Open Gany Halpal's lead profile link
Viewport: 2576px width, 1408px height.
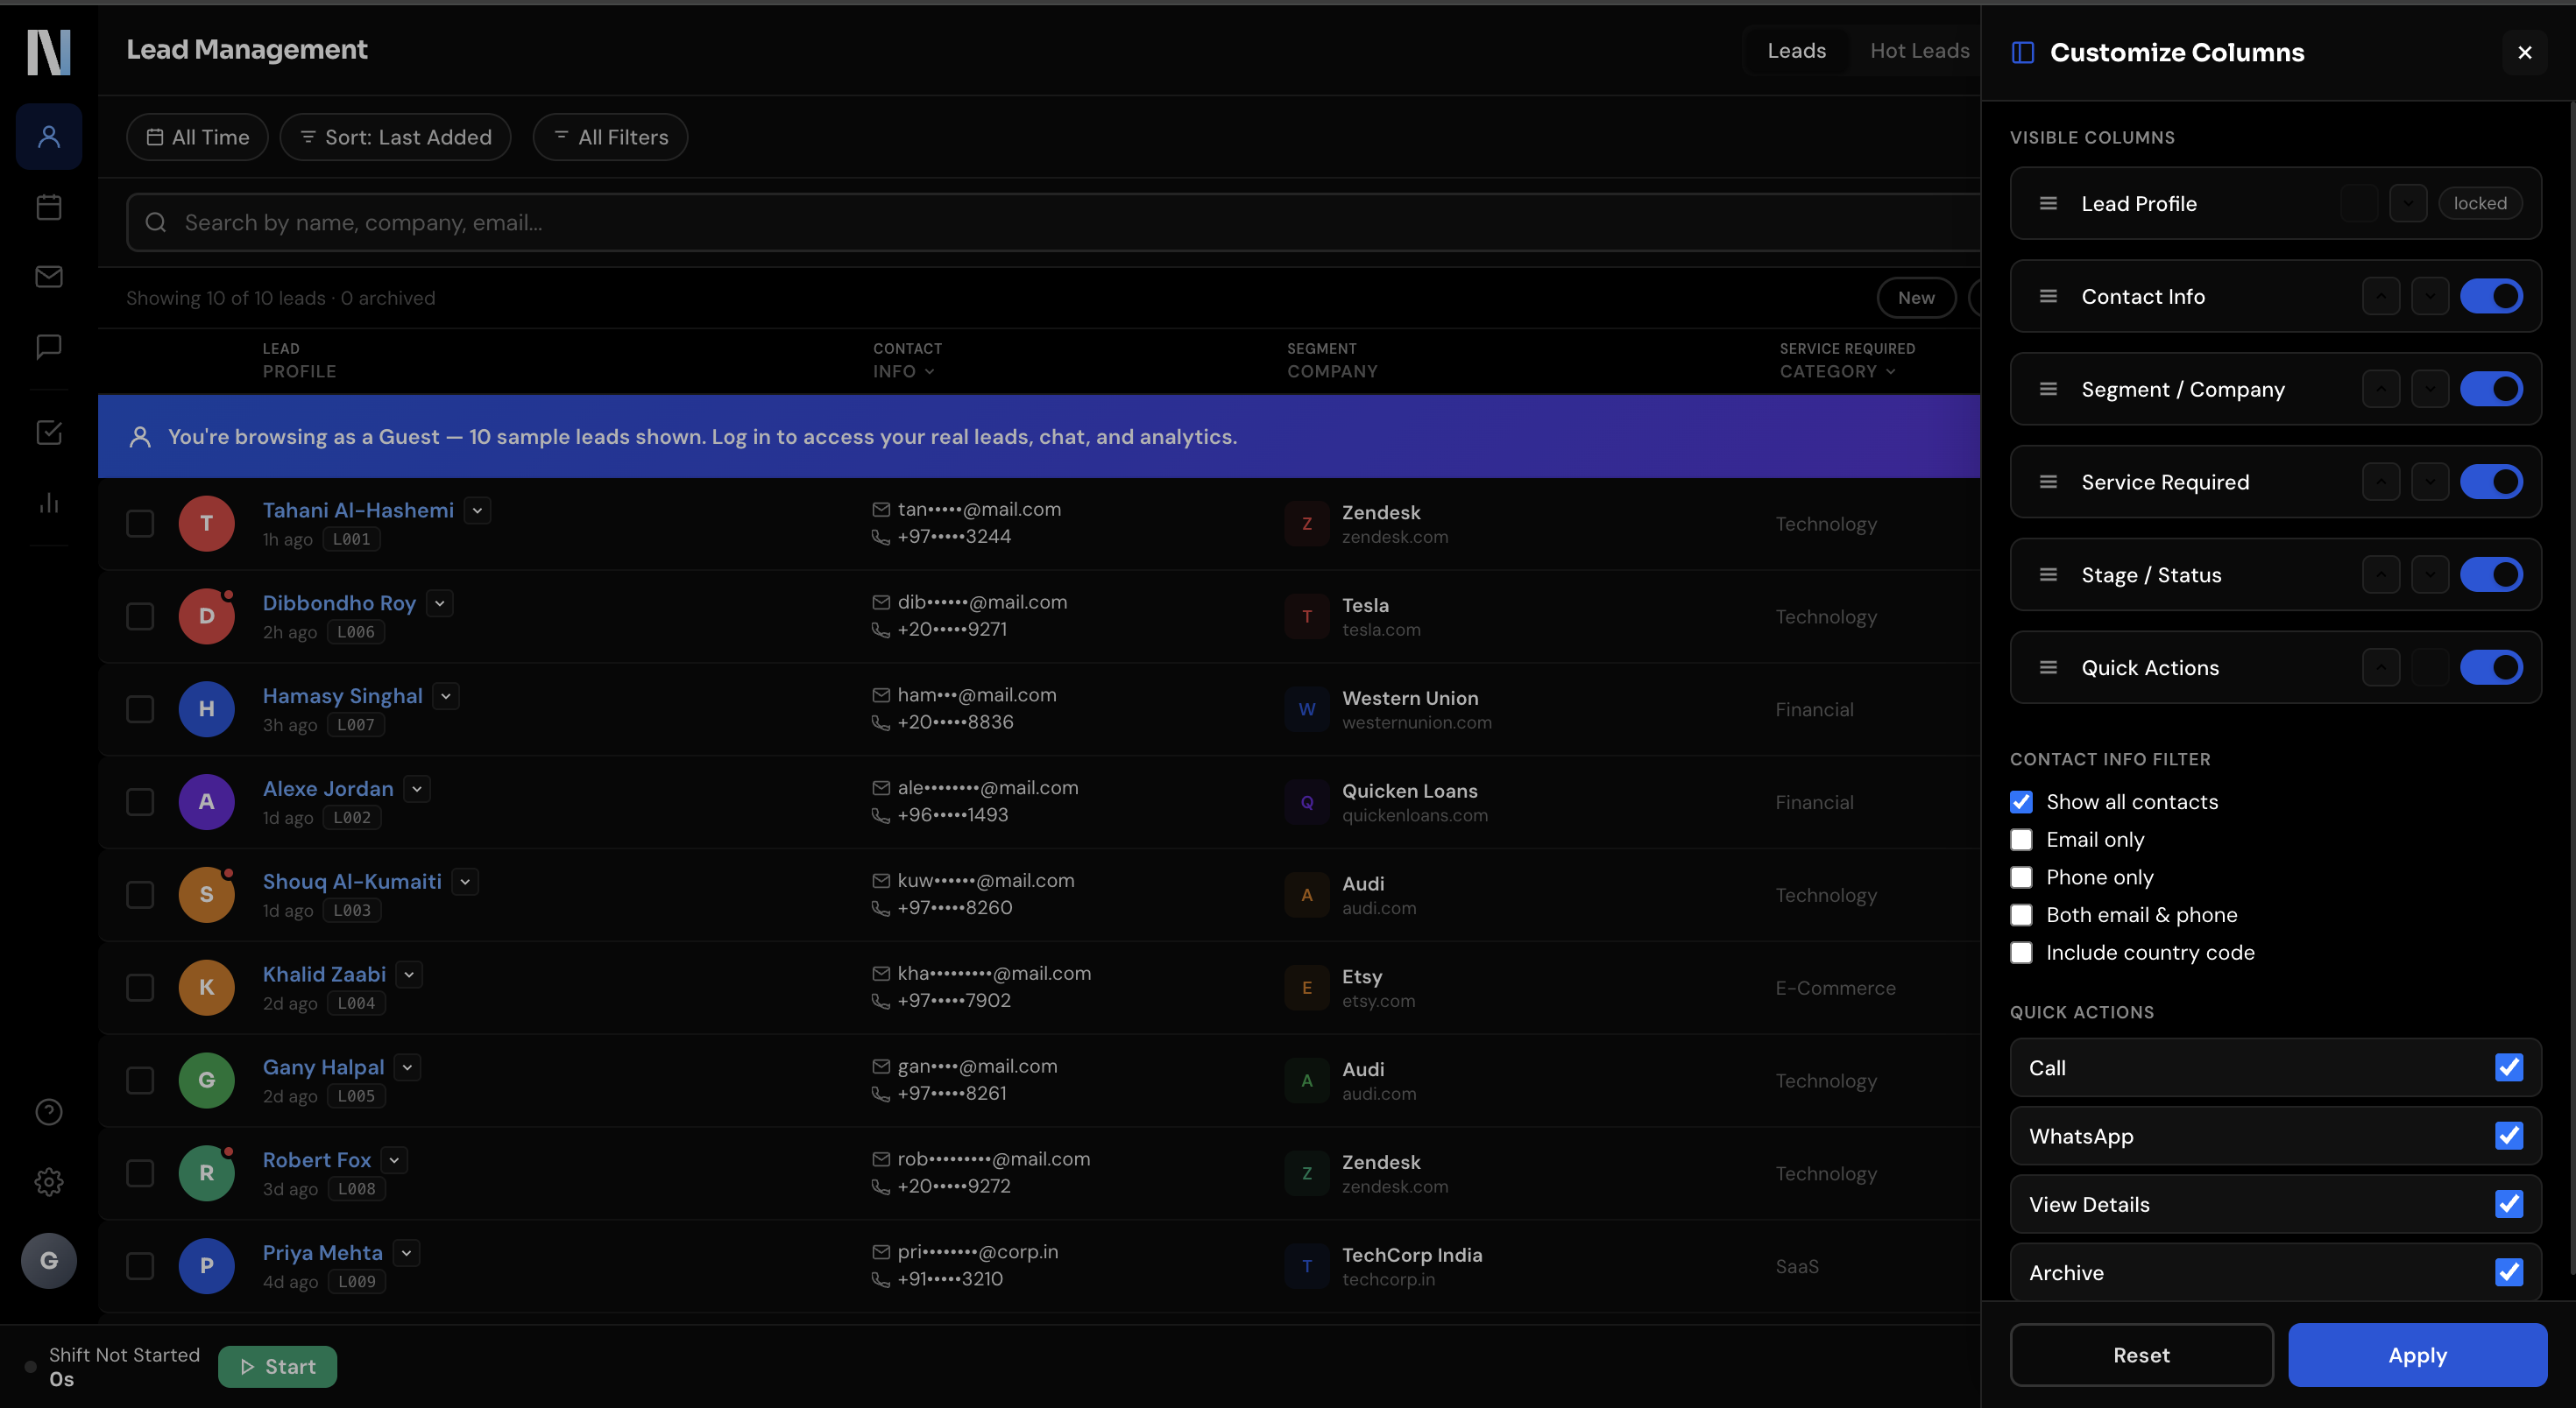(x=323, y=1067)
